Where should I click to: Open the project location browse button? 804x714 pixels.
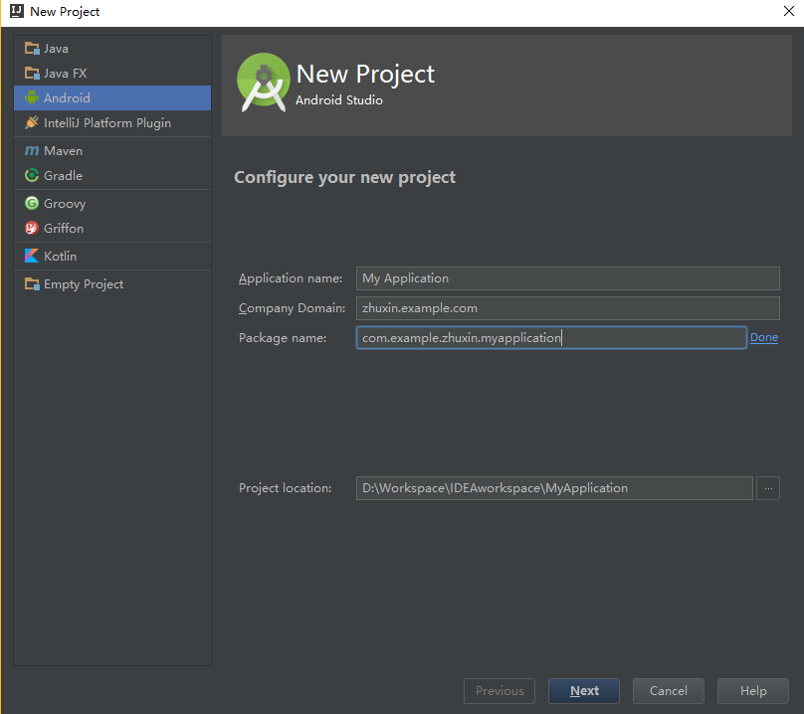coord(768,488)
